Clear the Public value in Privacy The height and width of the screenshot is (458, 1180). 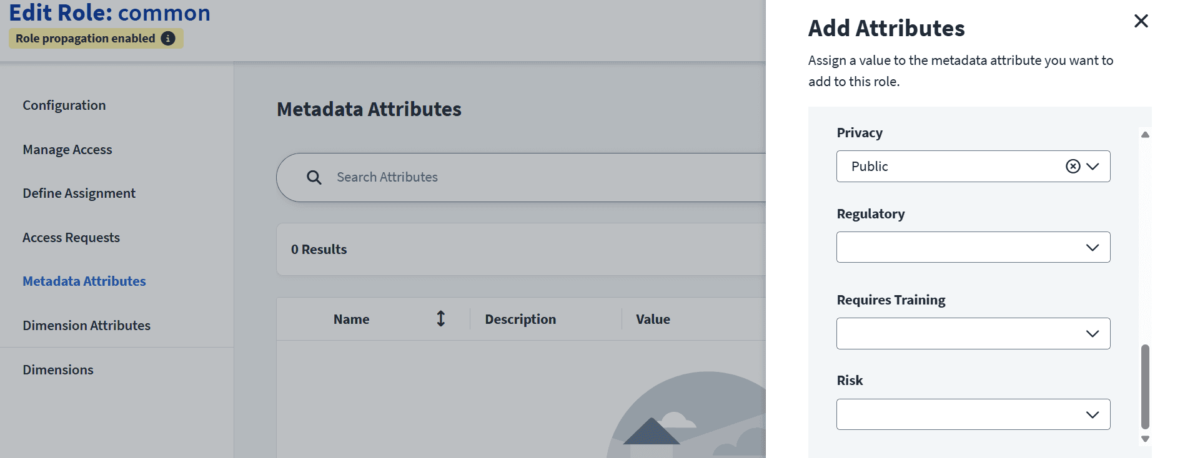pyautogui.click(x=1073, y=166)
